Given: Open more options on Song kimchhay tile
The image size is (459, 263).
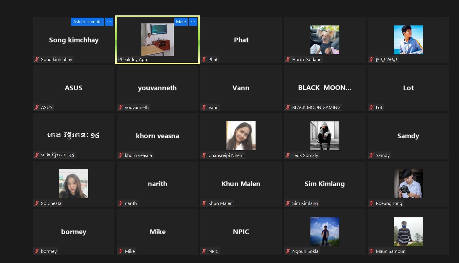Looking at the screenshot, I should [109, 22].
